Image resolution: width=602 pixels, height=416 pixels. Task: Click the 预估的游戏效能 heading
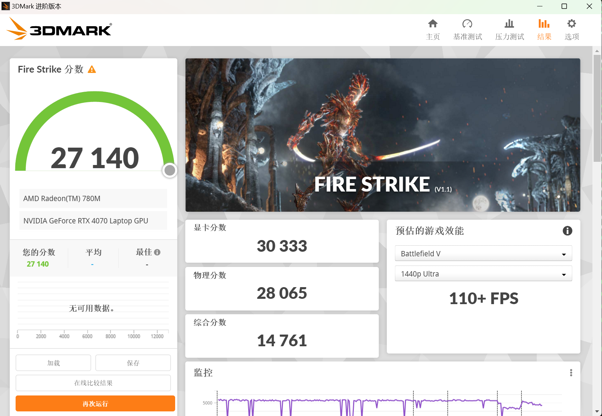point(429,231)
